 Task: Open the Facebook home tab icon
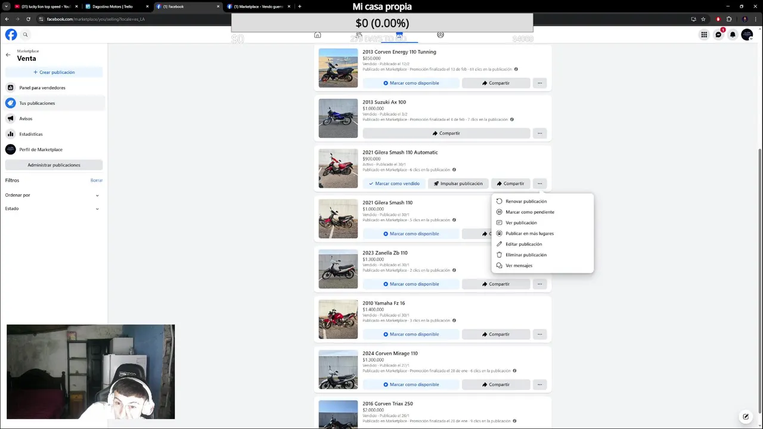(x=318, y=35)
